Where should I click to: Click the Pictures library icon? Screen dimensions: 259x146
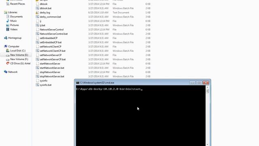[8, 25]
